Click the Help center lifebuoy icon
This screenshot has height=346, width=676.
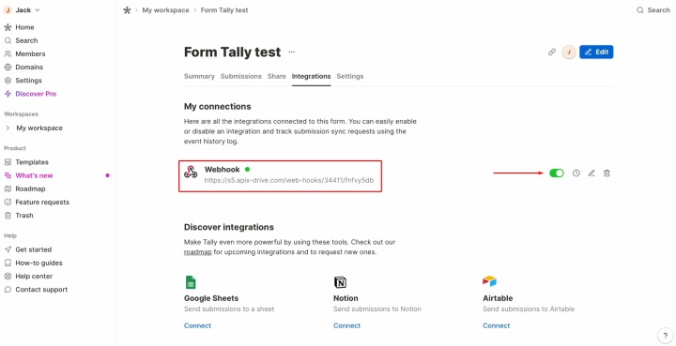point(8,277)
